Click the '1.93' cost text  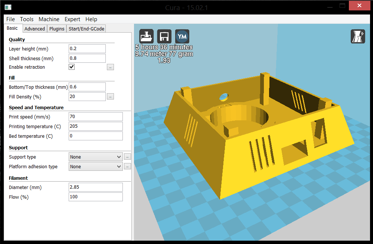[164, 61]
